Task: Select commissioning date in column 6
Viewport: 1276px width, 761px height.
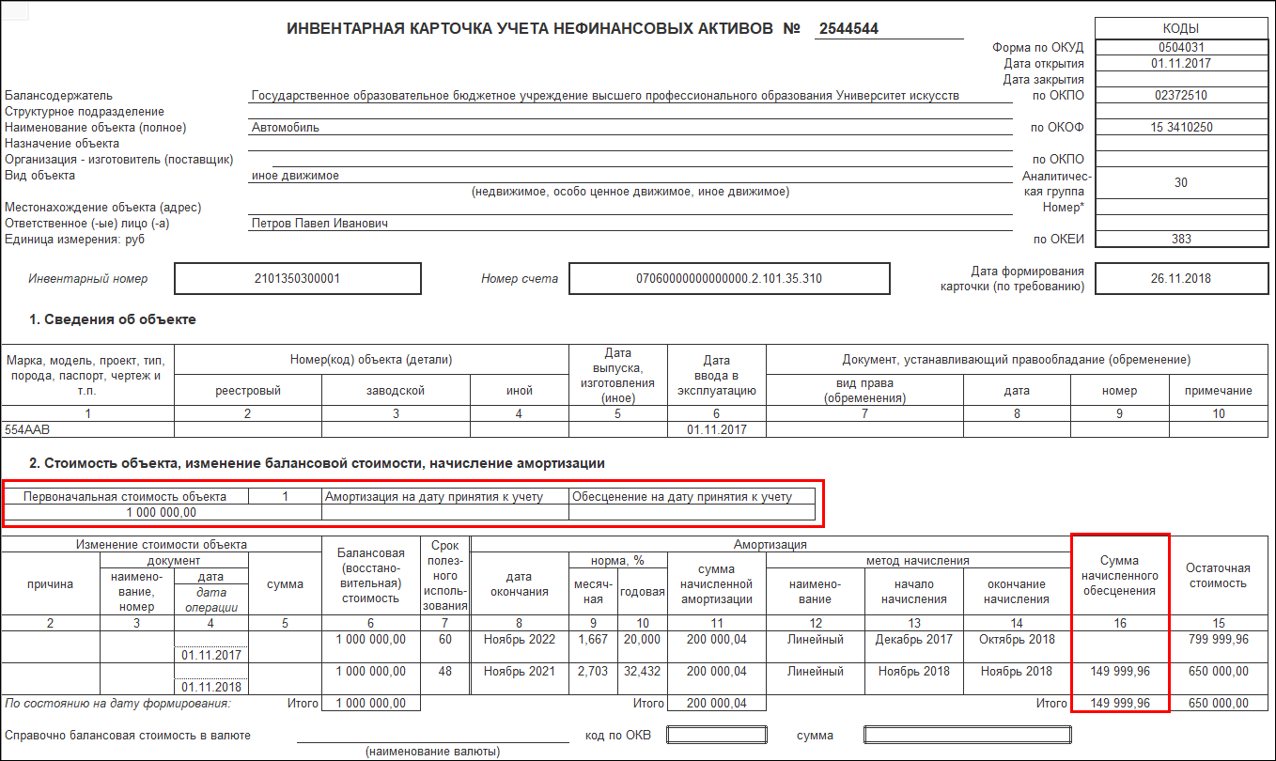Action: tap(716, 429)
